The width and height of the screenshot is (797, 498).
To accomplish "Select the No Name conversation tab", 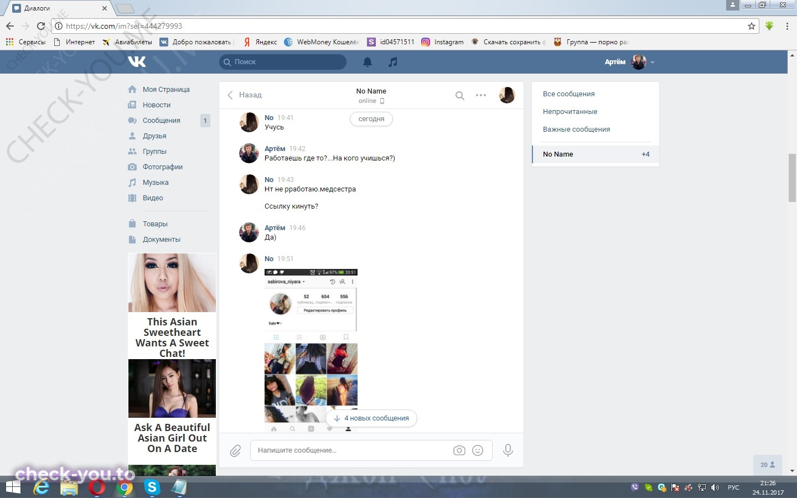I will pyautogui.click(x=596, y=154).
